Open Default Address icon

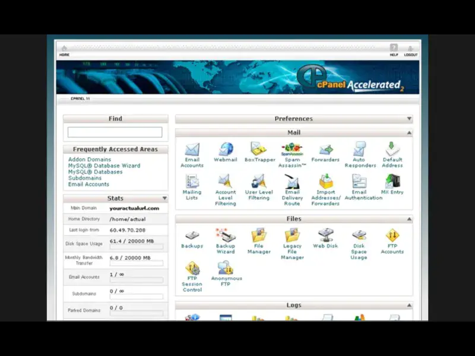coord(392,149)
